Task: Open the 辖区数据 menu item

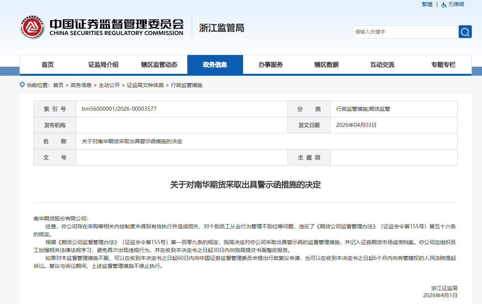Action: (326, 65)
